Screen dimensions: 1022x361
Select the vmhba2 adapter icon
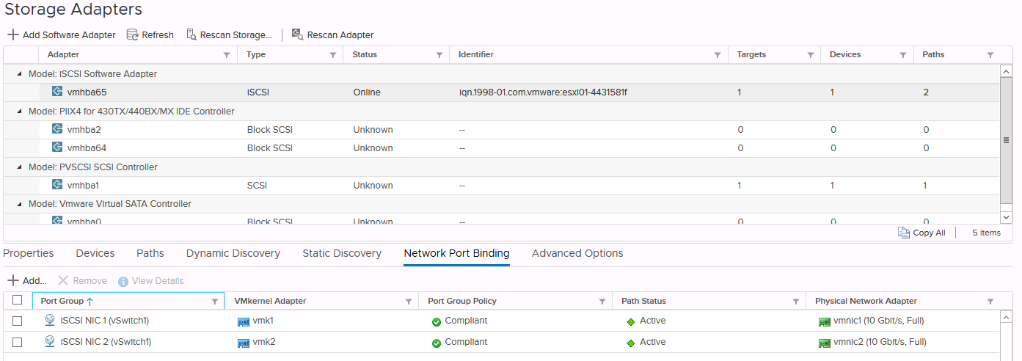57,129
